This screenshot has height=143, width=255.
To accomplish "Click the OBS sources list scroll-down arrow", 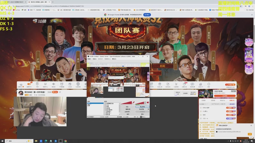I will 120,114.
